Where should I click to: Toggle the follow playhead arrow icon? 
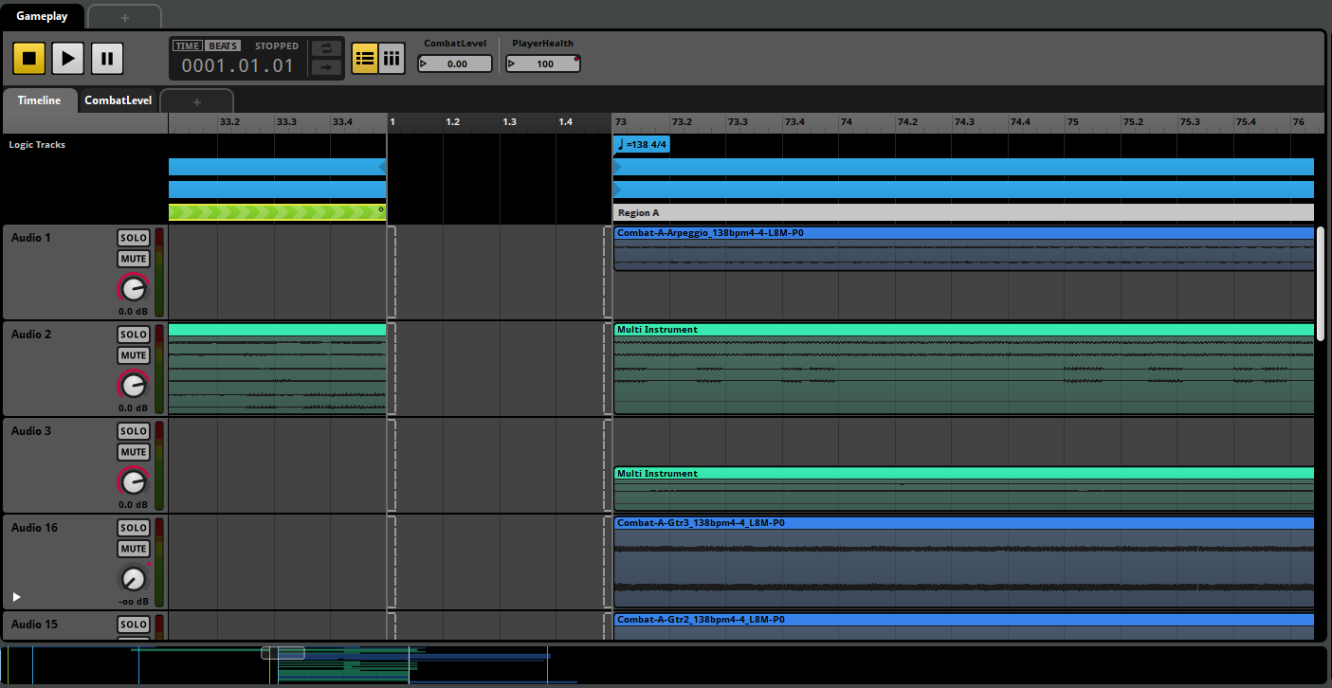click(x=326, y=67)
